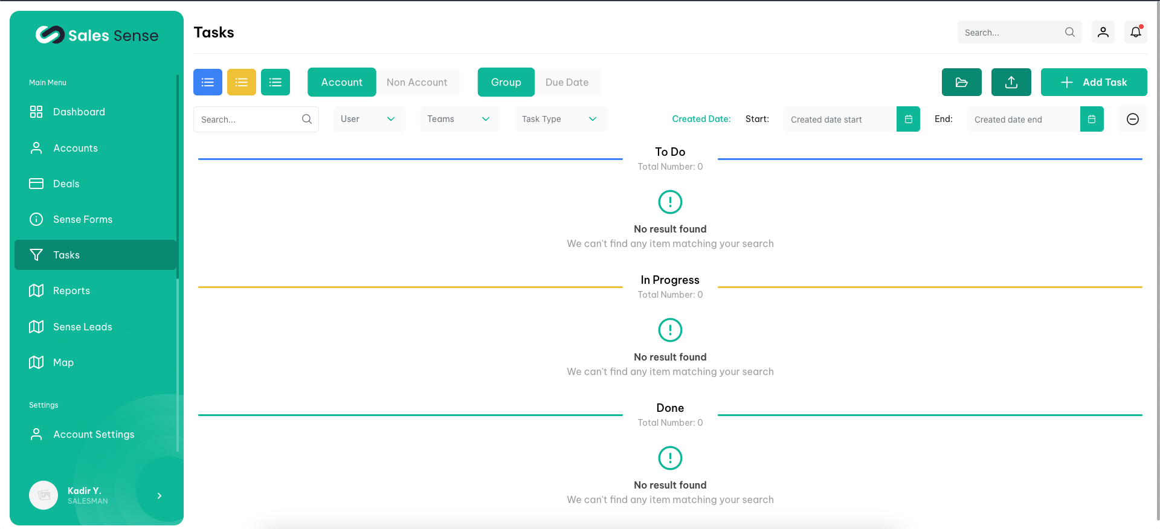Open the Teams dropdown filter

459,119
